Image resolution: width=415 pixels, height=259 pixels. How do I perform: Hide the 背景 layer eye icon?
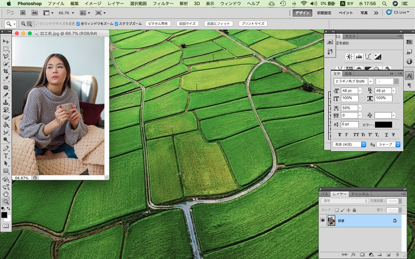323,221
